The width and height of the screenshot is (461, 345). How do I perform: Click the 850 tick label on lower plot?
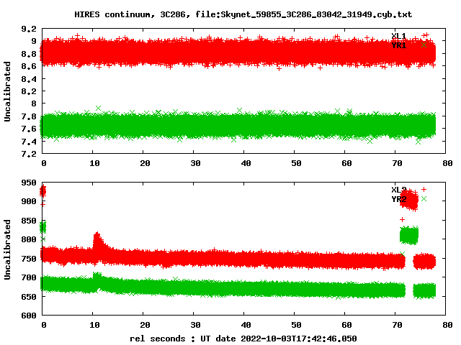[x=29, y=221]
